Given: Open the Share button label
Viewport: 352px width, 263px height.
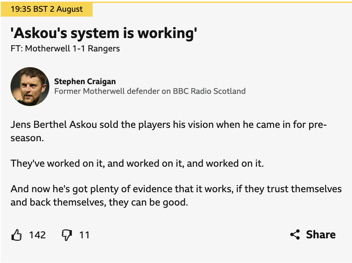Looking at the screenshot, I should 321,234.
